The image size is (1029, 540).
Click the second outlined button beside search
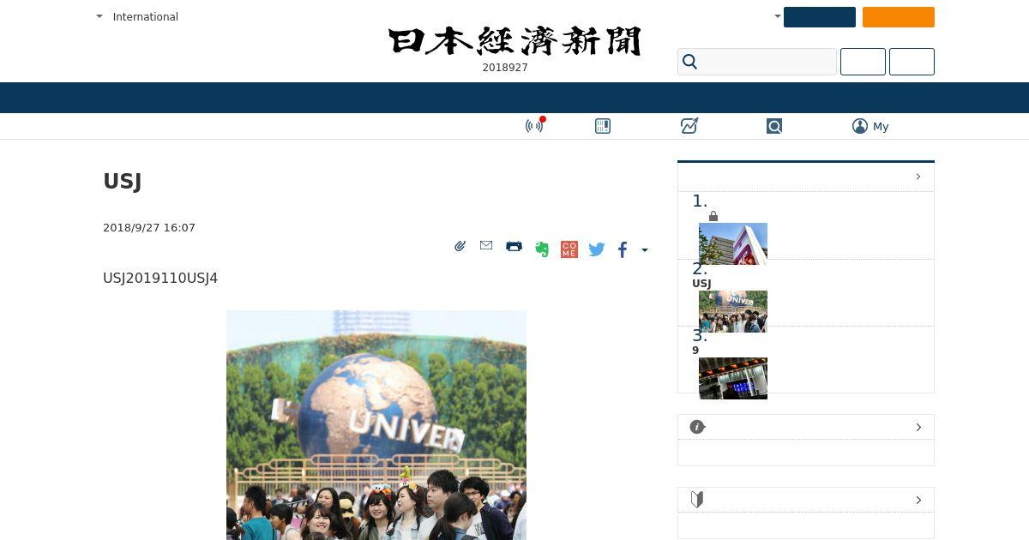(912, 62)
